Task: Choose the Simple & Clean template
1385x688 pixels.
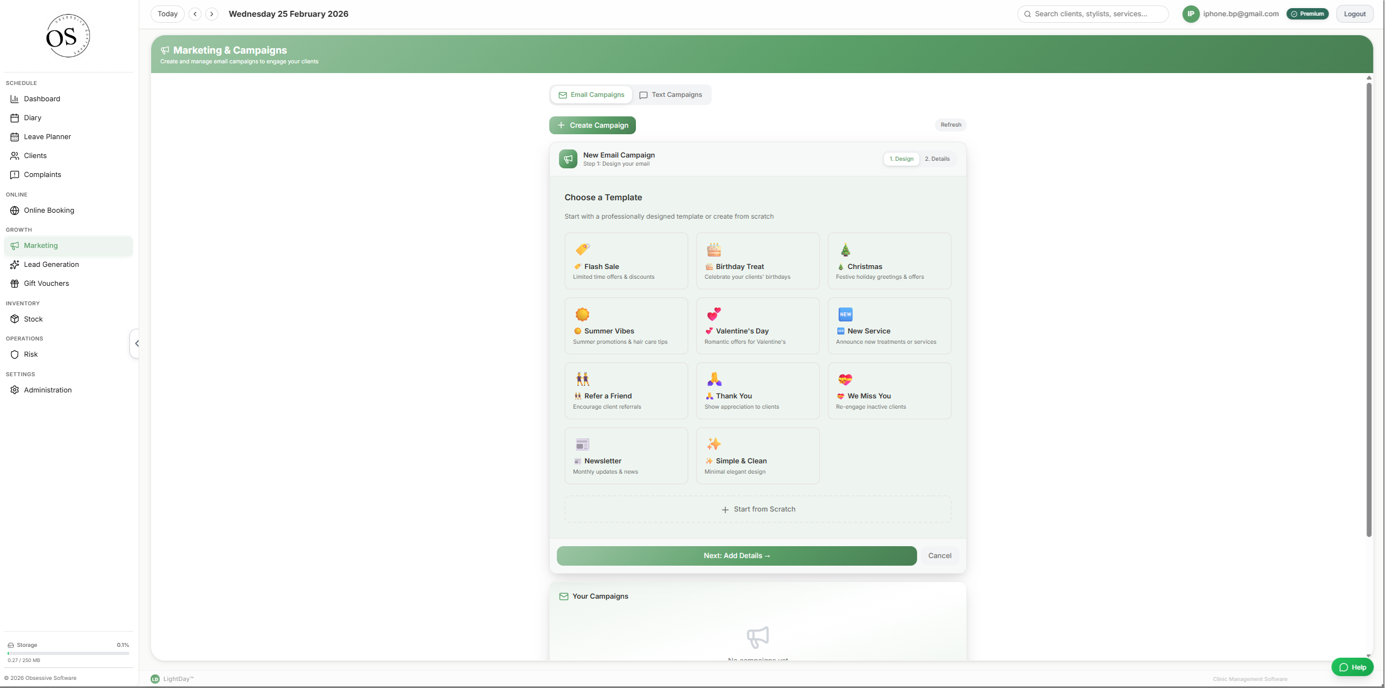Action: point(757,456)
